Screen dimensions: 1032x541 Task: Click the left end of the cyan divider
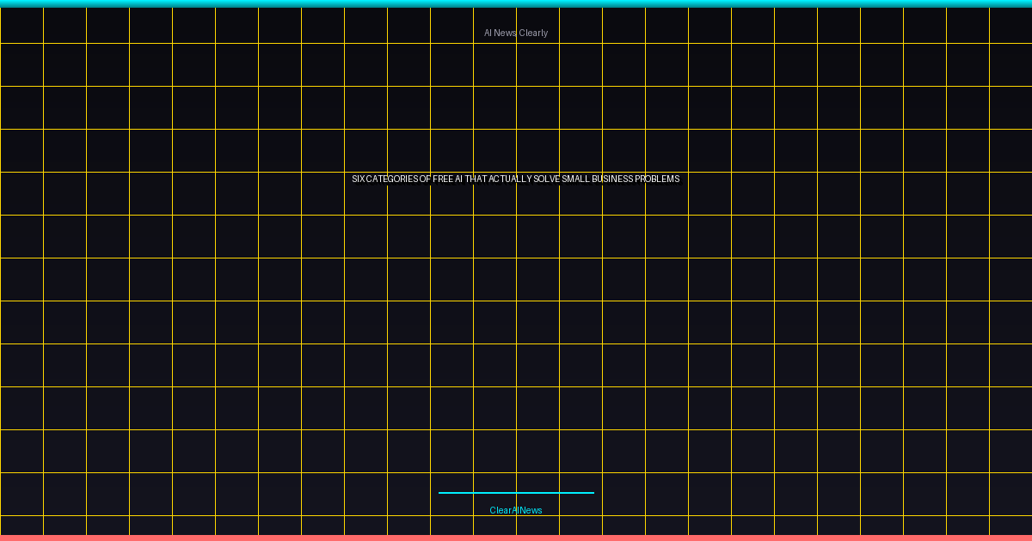click(x=441, y=493)
